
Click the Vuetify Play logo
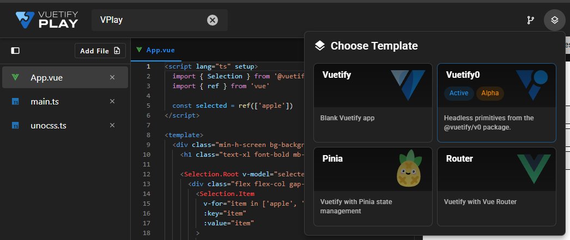click(x=47, y=20)
